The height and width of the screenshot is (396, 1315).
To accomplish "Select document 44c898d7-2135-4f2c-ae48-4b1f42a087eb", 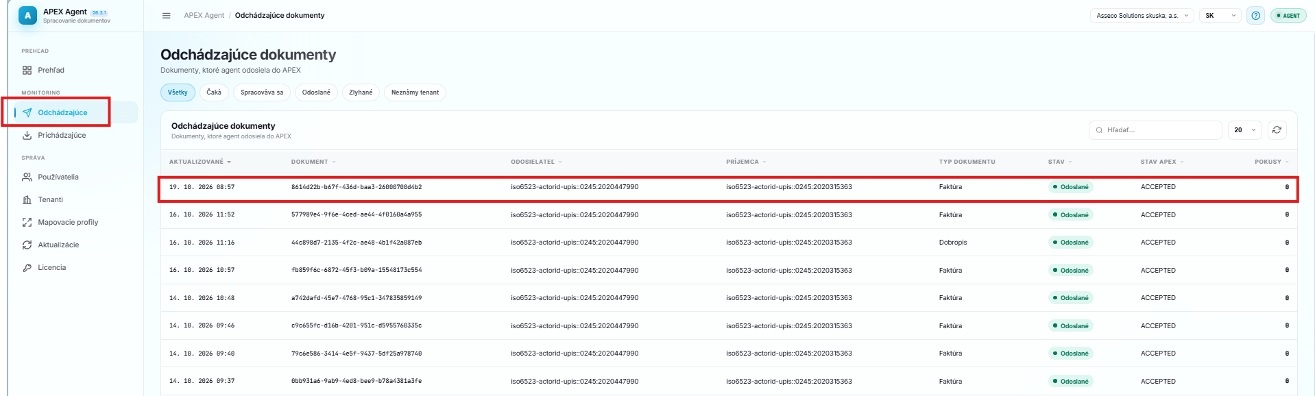I will click(357, 243).
